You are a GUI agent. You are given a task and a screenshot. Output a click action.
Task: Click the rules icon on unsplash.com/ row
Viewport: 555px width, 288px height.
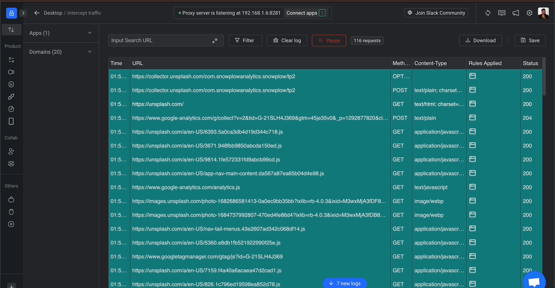472,104
